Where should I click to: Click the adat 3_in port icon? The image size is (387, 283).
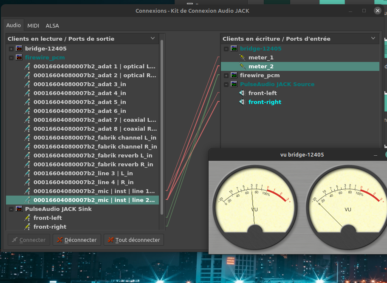click(28, 84)
